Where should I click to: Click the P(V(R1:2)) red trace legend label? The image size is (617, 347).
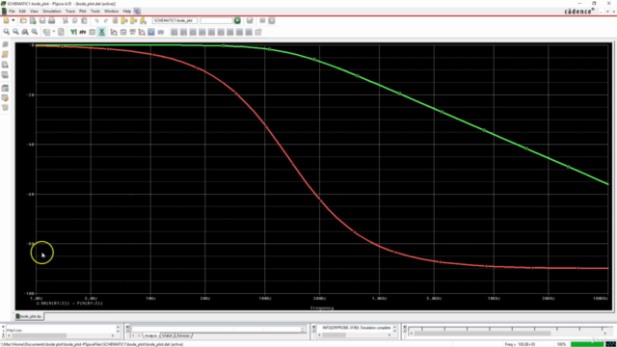point(90,304)
